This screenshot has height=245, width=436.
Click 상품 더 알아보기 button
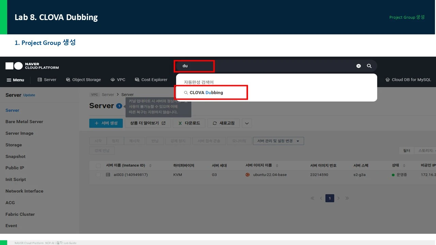point(148,123)
